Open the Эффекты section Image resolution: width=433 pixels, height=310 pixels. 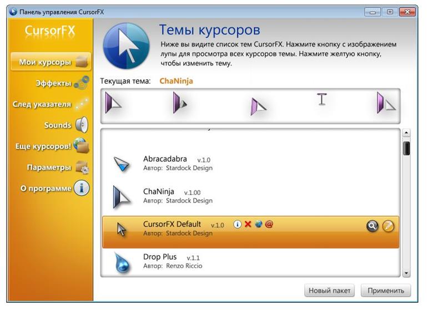pyautogui.click(x=54, y=83)
